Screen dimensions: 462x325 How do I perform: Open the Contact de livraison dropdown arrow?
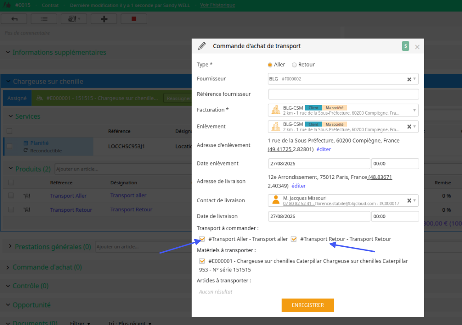coord(415,200)
